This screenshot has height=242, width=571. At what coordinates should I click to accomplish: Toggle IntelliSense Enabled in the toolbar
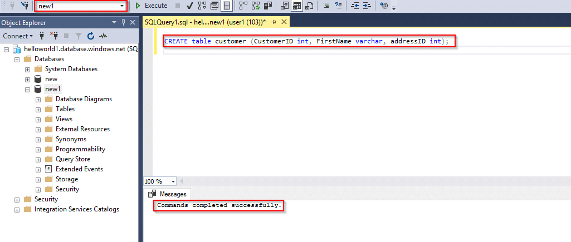pyautogui.click(x=227, y=6)
